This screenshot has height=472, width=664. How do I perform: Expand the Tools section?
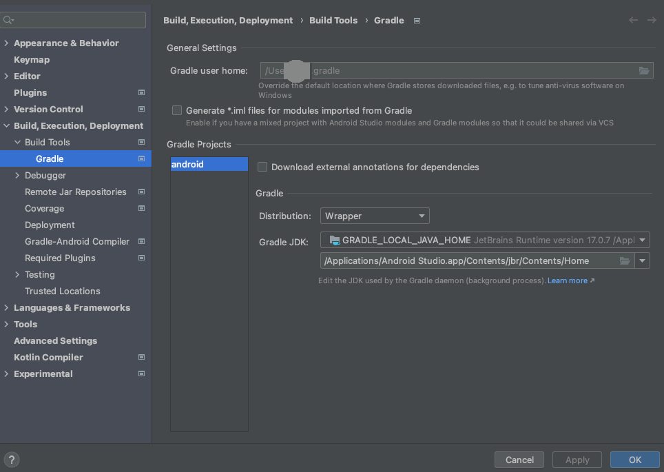pyautogui.click(x=6, y=324)
